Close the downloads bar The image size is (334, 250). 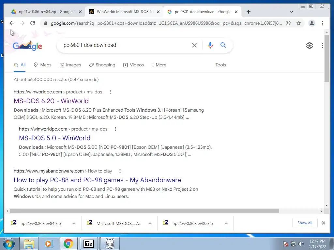323,223
